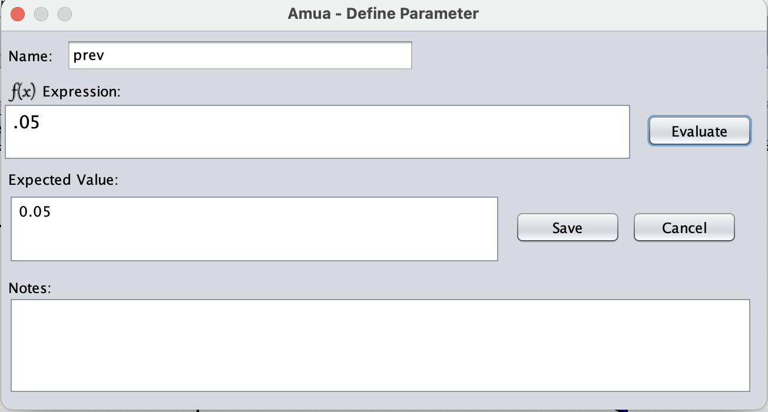Cancel the parameter dialog
The height and width of the screenshot is (412, 768).
coord(684,228)
